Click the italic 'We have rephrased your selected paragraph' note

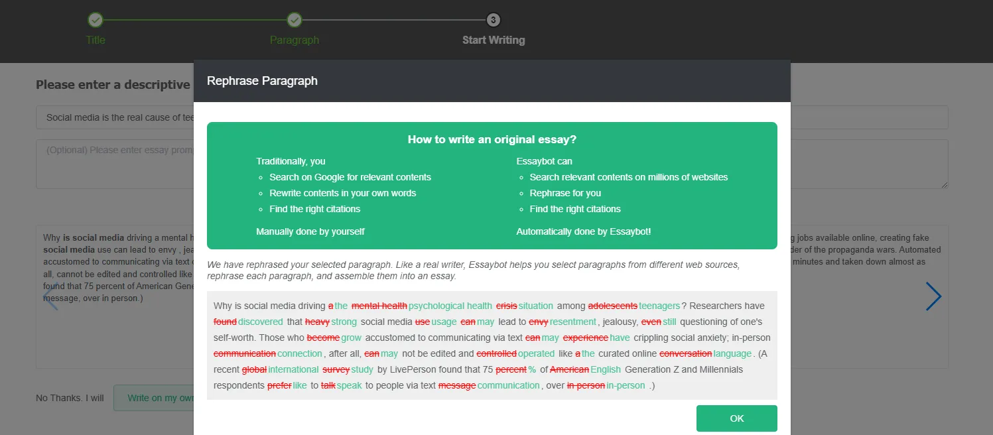(x=473, y=270)
